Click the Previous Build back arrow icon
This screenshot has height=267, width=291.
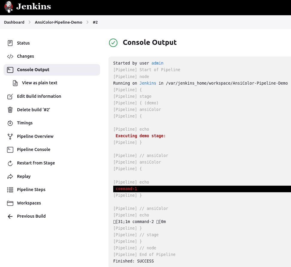pyautogui.click(x=10, y=216)
